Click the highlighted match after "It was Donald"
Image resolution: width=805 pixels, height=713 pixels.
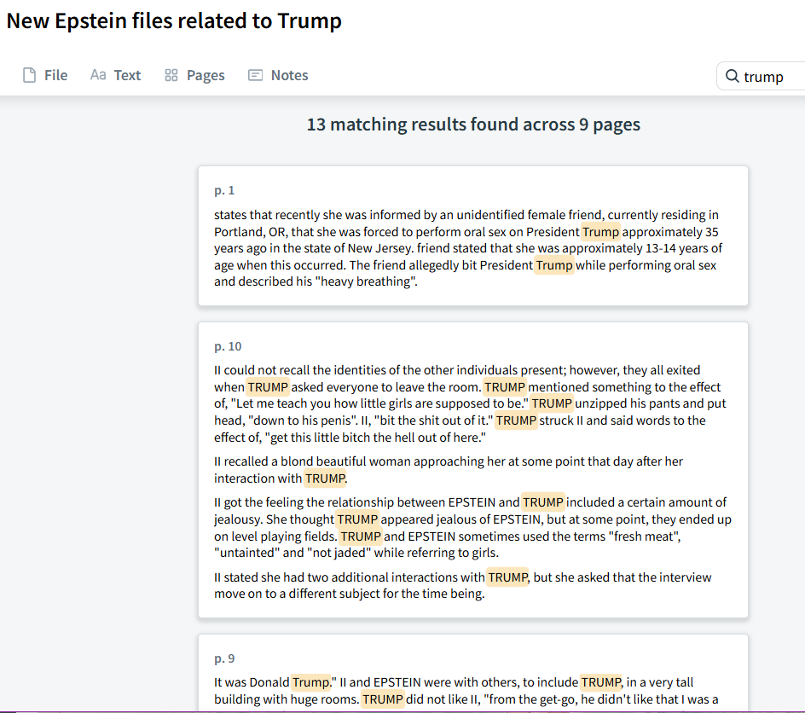[310, 682]
